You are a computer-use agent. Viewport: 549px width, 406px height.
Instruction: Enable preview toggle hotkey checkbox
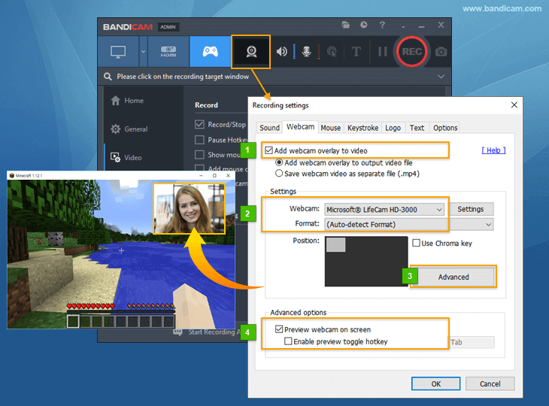288,341
